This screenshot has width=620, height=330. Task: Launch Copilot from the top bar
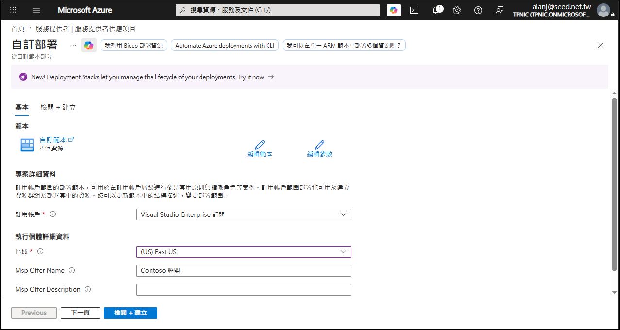[x=394, y=10]
